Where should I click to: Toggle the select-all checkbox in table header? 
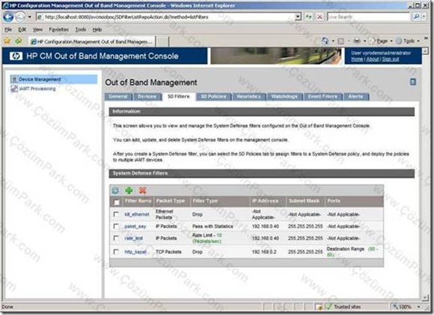click(x=117, y=203)
